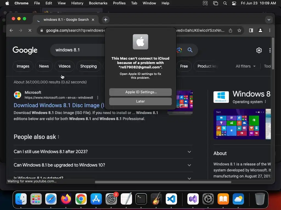Open the Bookmarks menu
The width and height of the screenshot is (281, 210).
tap(98, 3)
